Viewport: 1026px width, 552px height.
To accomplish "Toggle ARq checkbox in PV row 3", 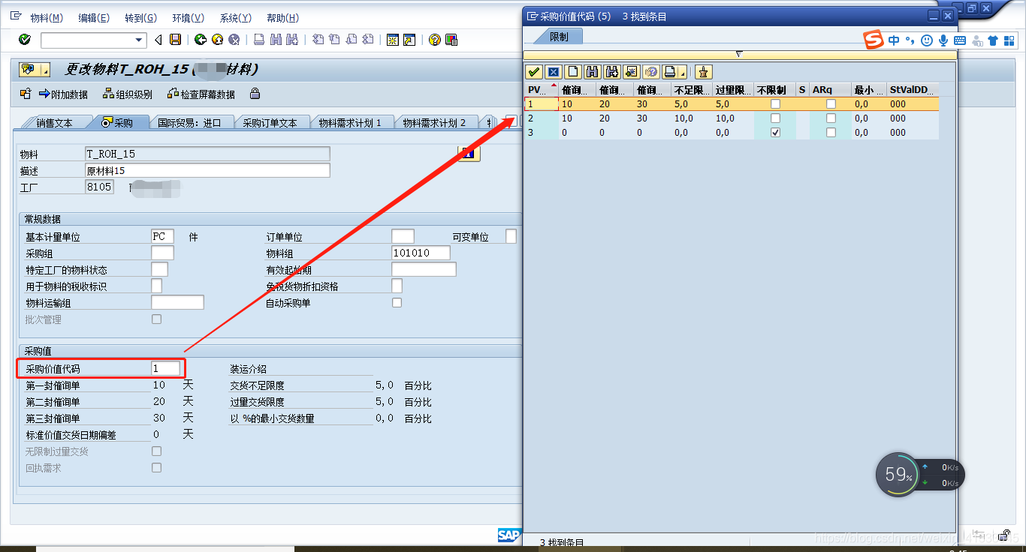I will point(831,133).
